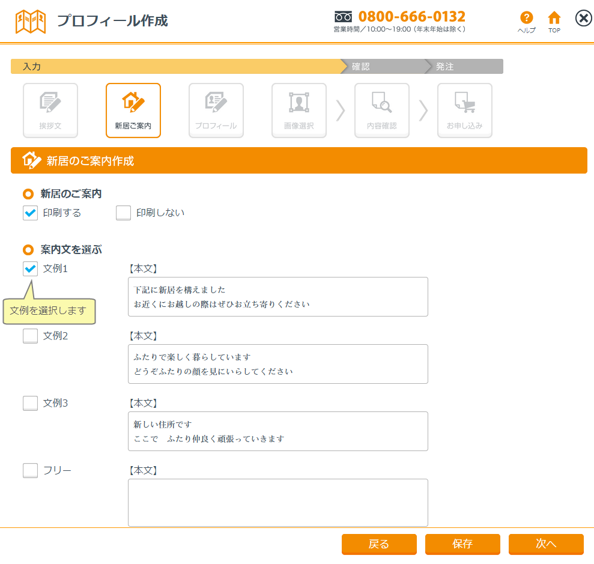594x564 pixels.
Task: Select the 文例3 checkbox
Action: (x=30, y=404)
